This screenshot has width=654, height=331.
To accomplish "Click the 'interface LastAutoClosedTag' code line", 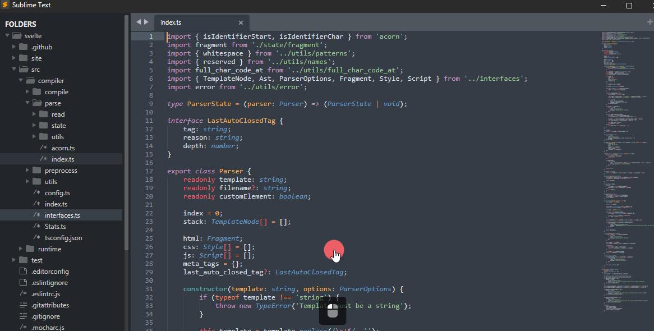I will 225,121.
